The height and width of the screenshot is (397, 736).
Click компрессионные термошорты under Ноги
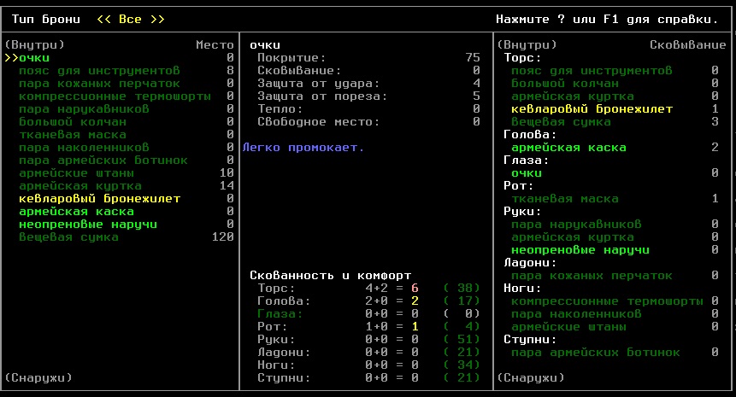tap(607, 301)
